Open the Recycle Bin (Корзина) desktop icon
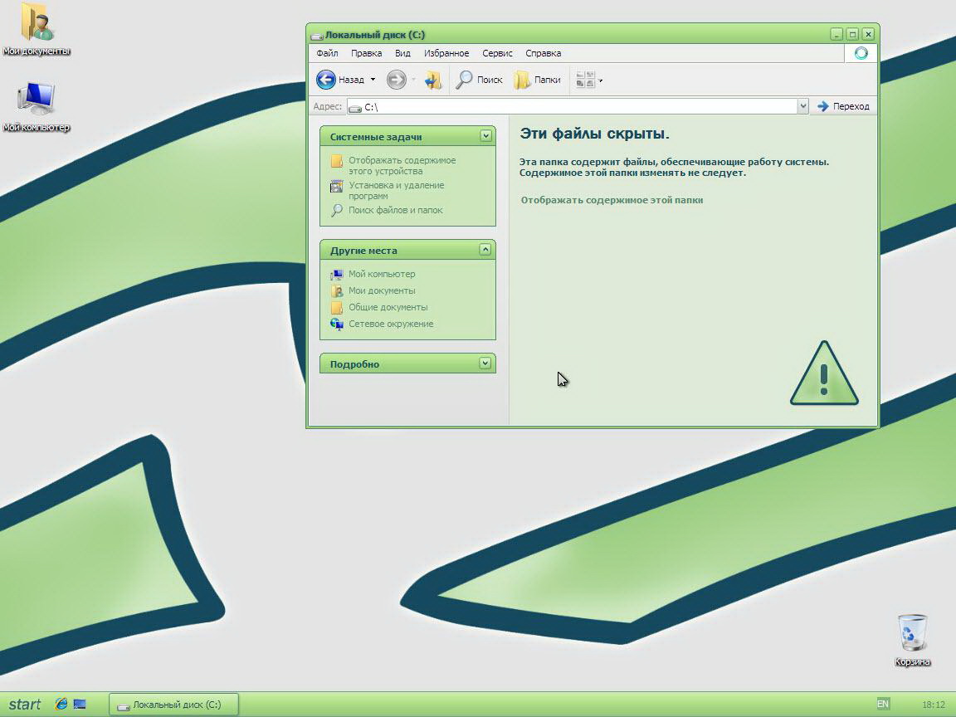The width and height of the screenshot is (956, 717). click(912, 634)
